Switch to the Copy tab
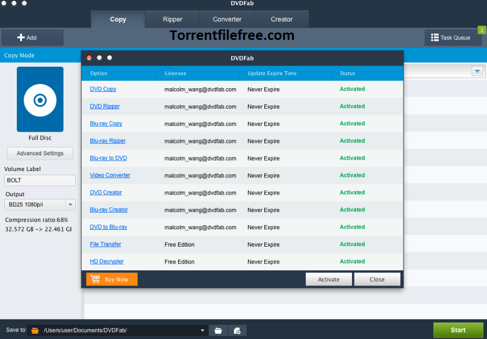487x339 pixels. (118, 19)
